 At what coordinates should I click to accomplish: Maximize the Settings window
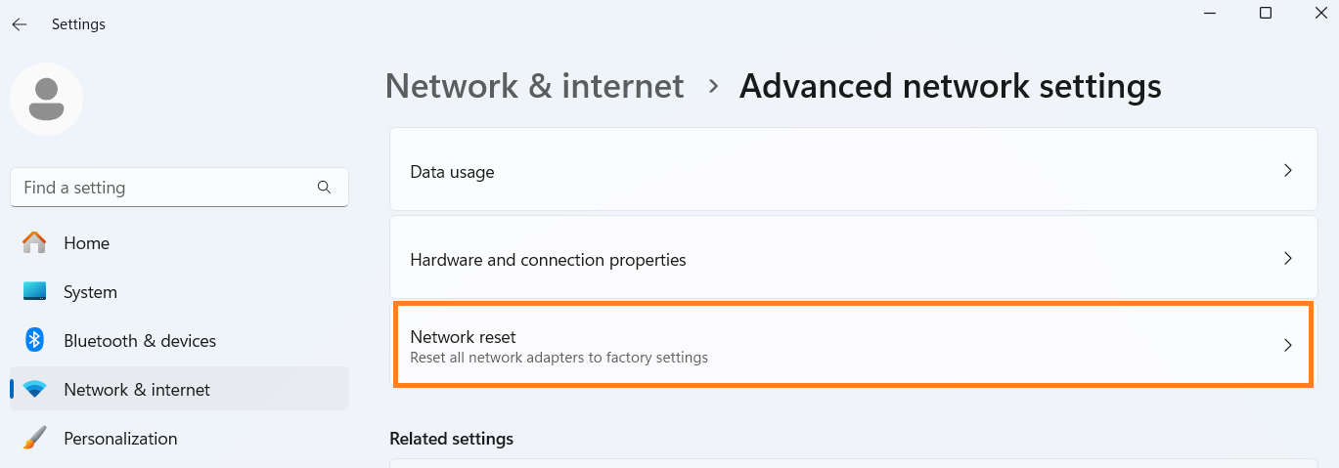1266,13
